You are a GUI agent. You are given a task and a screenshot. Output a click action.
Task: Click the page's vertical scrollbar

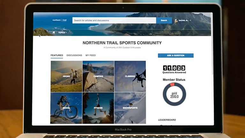click(212, 48)
